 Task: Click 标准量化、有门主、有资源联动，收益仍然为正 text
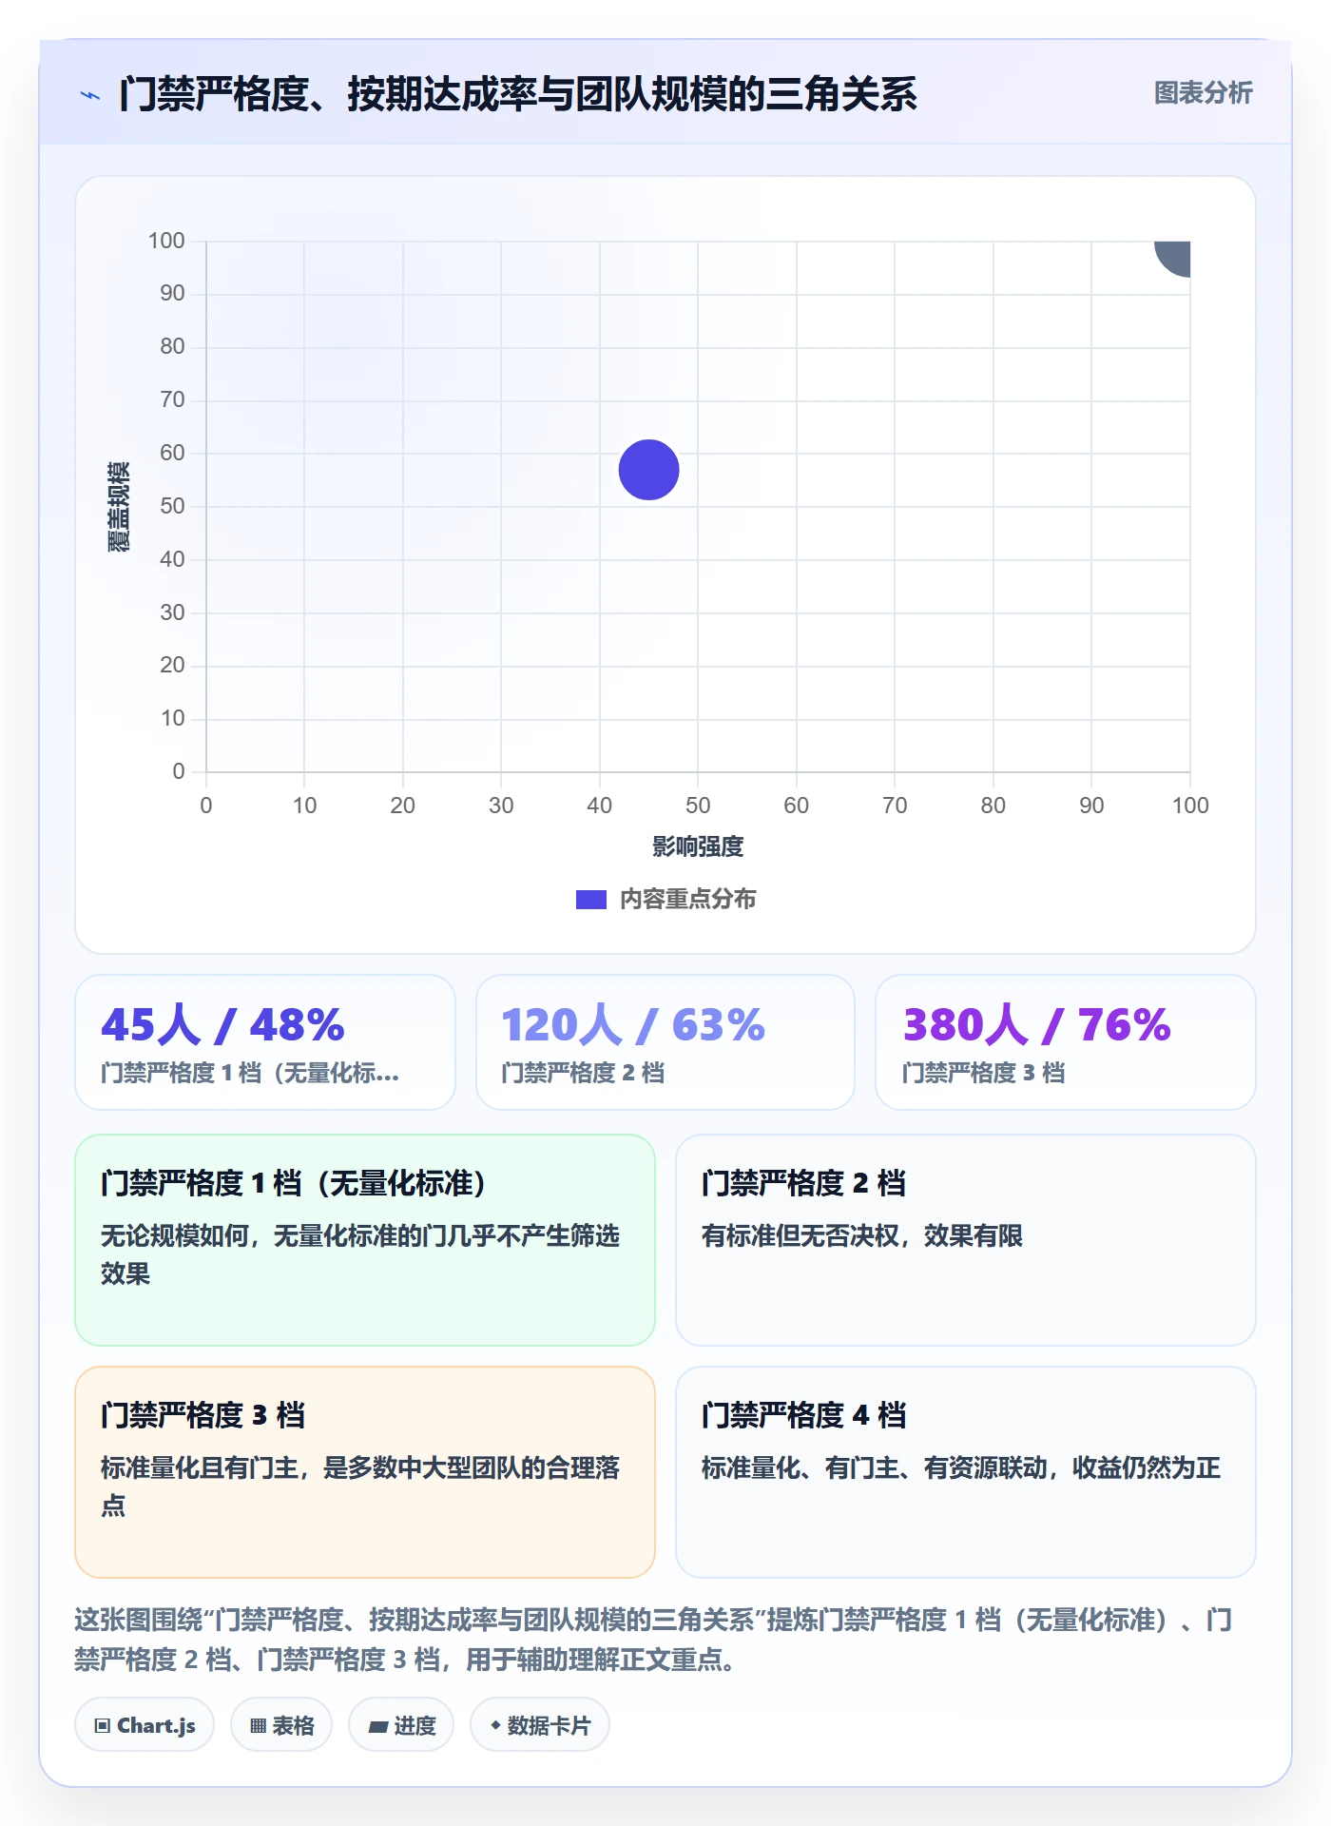tap(961, 1468)
